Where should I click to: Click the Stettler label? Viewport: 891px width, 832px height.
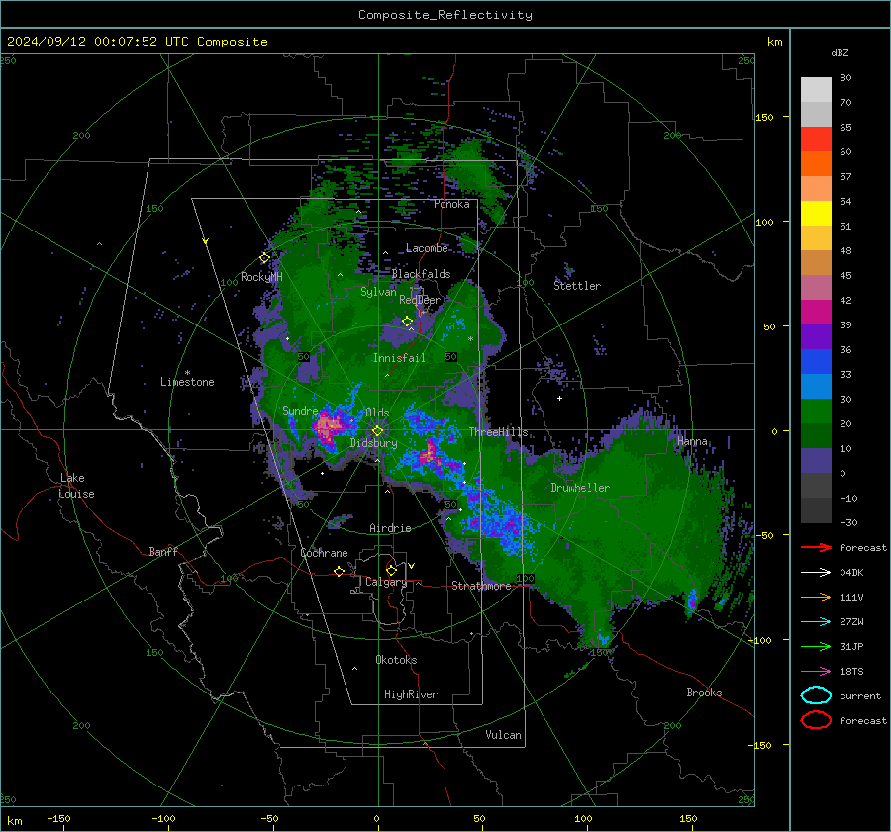tap(577, 286)
